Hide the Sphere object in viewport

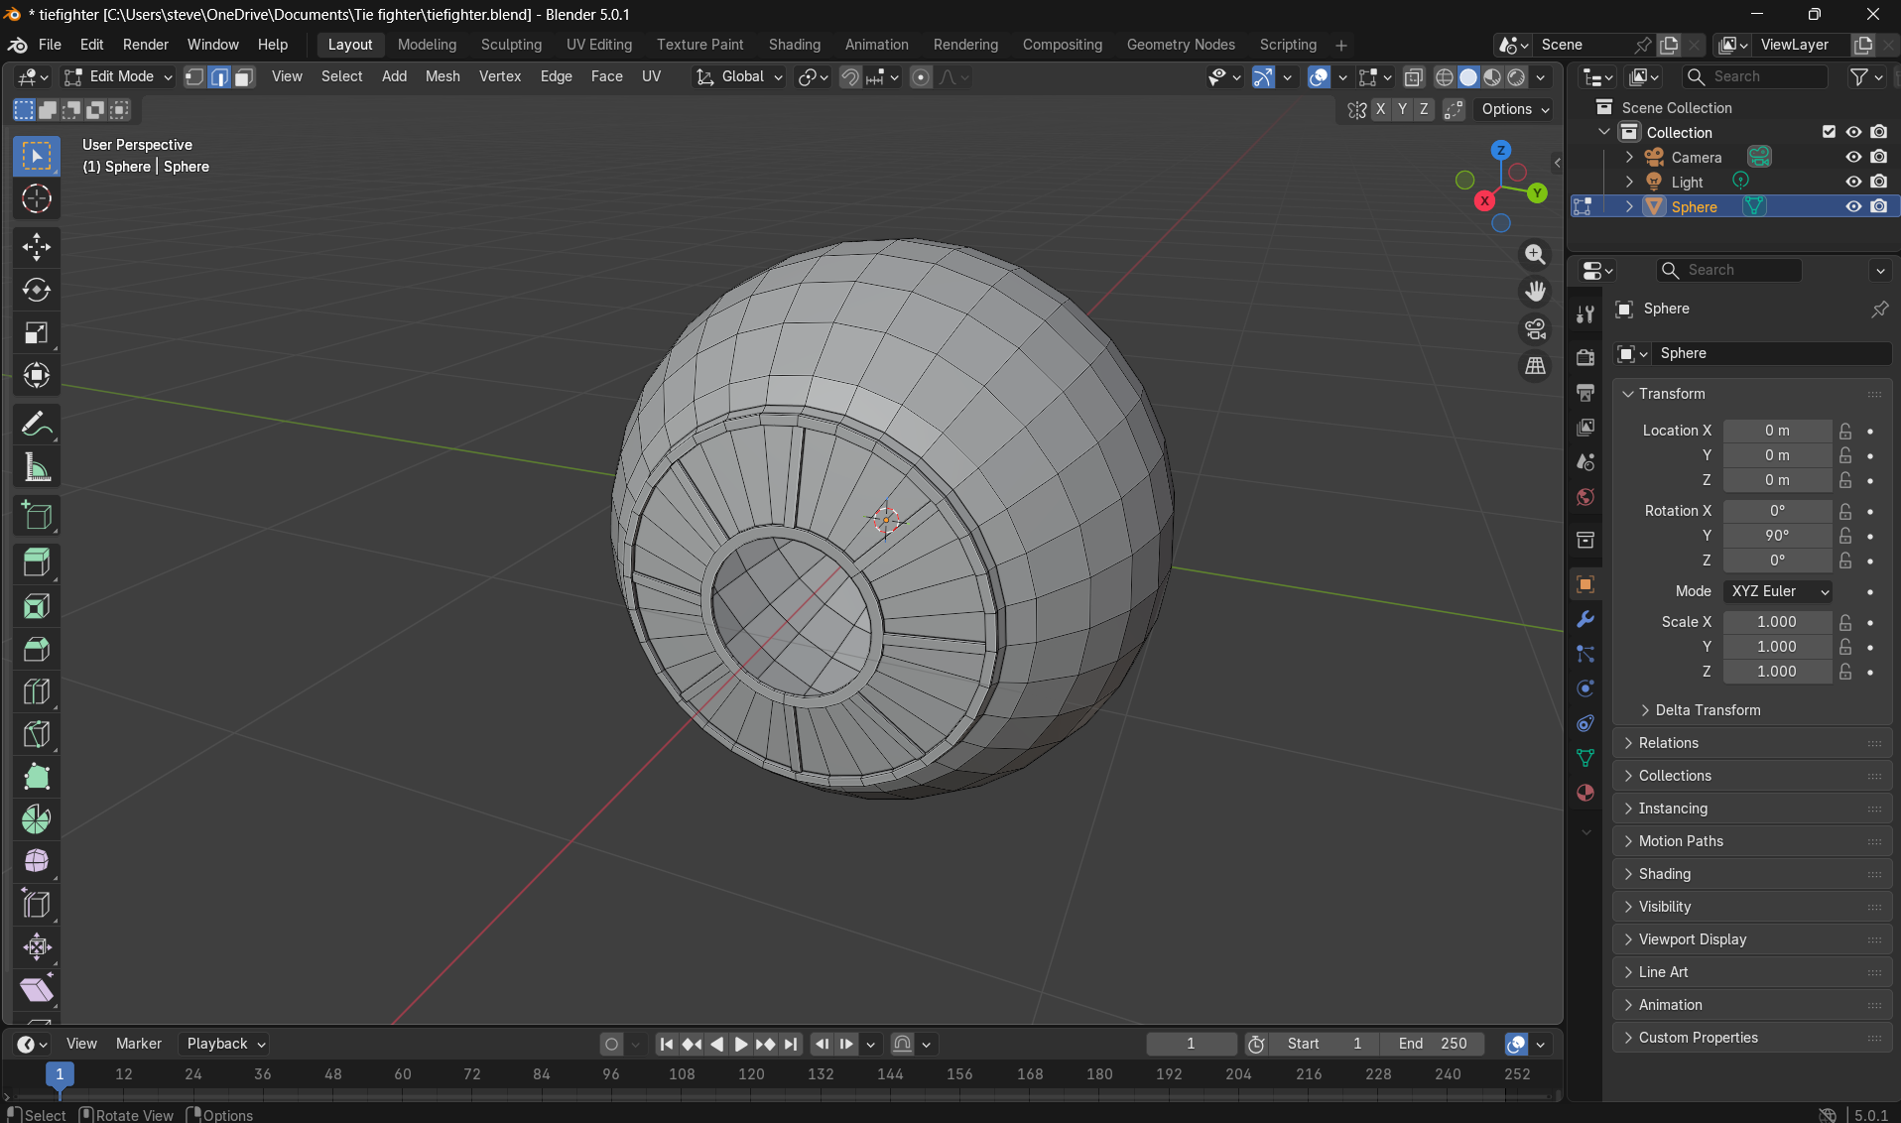click(1853, 206)
